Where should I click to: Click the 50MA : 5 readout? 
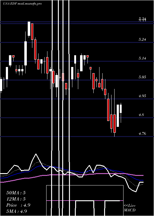(16, 193)
